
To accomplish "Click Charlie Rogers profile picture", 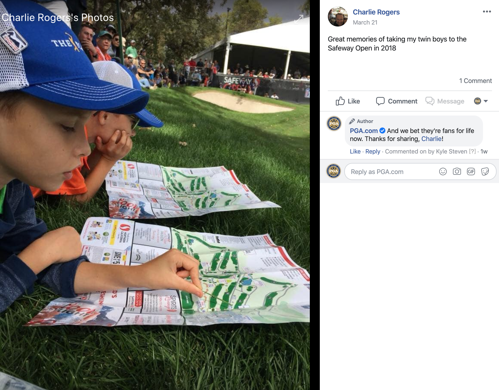I will [x=338, y=16].
